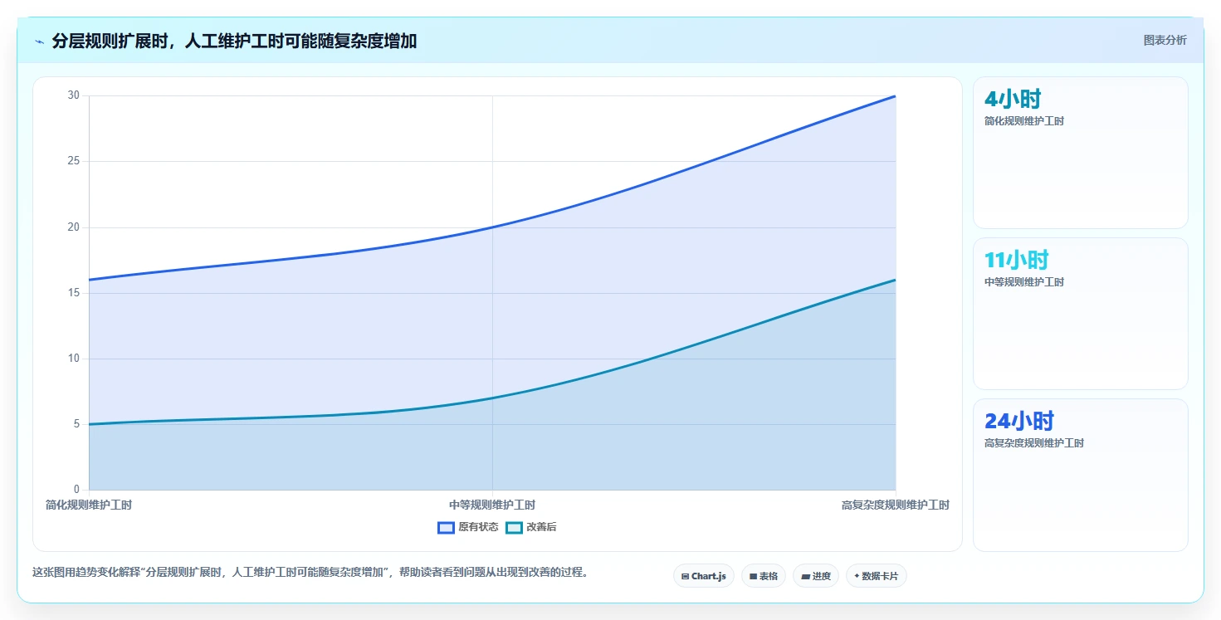Toggle the 原有状态 legend item

468,527
